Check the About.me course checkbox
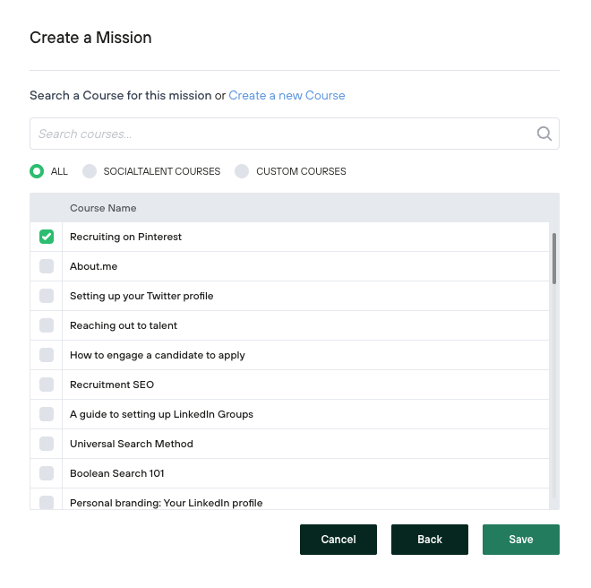This screenshot has height=588, width=591. (47, 266)
